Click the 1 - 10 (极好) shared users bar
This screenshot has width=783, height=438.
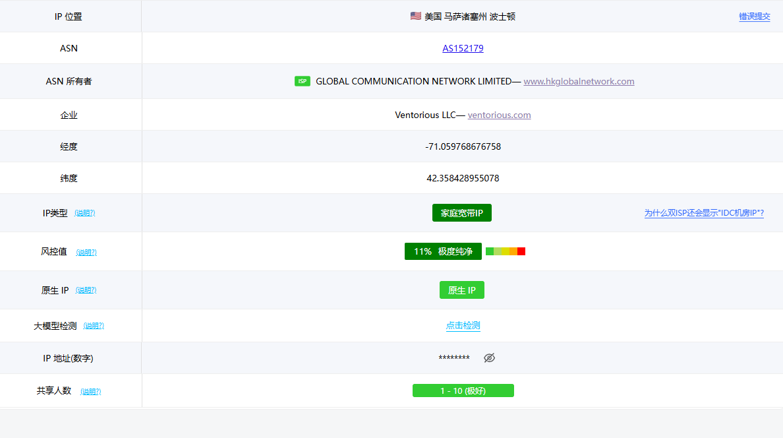(463, 391)
